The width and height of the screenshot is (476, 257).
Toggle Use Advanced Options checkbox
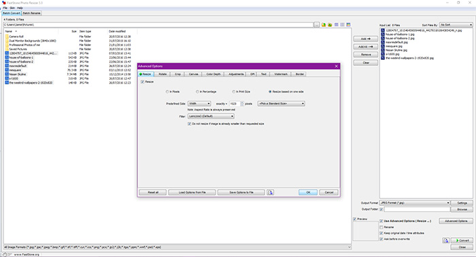point(381,221)
